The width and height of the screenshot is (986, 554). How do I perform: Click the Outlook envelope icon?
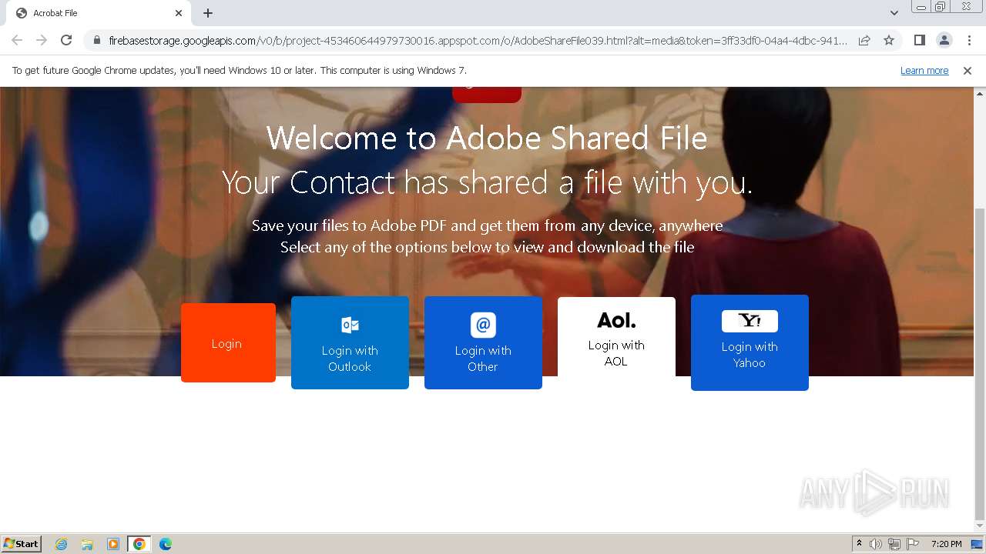pyautogui.click(x=350, y=325)
